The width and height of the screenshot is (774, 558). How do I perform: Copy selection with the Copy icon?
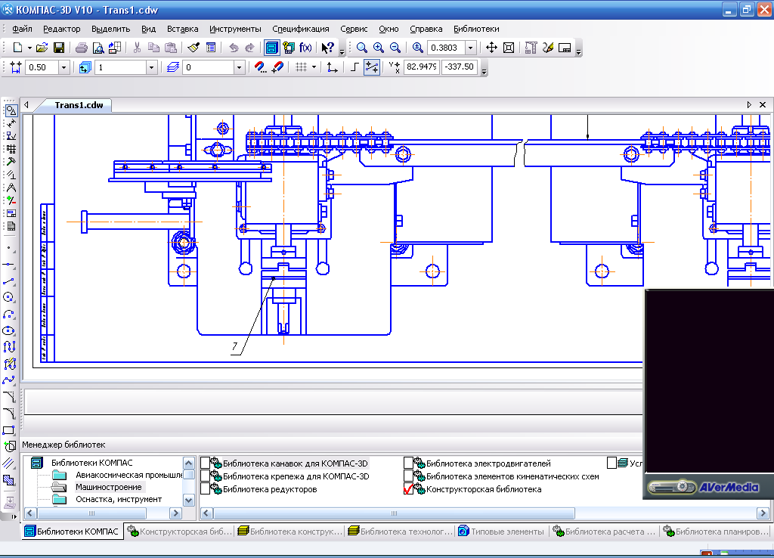click(154, 48)
